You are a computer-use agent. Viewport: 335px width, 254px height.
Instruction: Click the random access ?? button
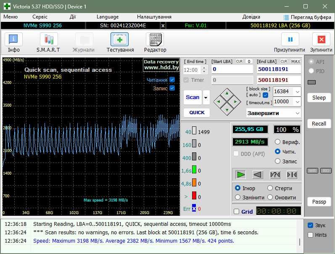[275, 175]
